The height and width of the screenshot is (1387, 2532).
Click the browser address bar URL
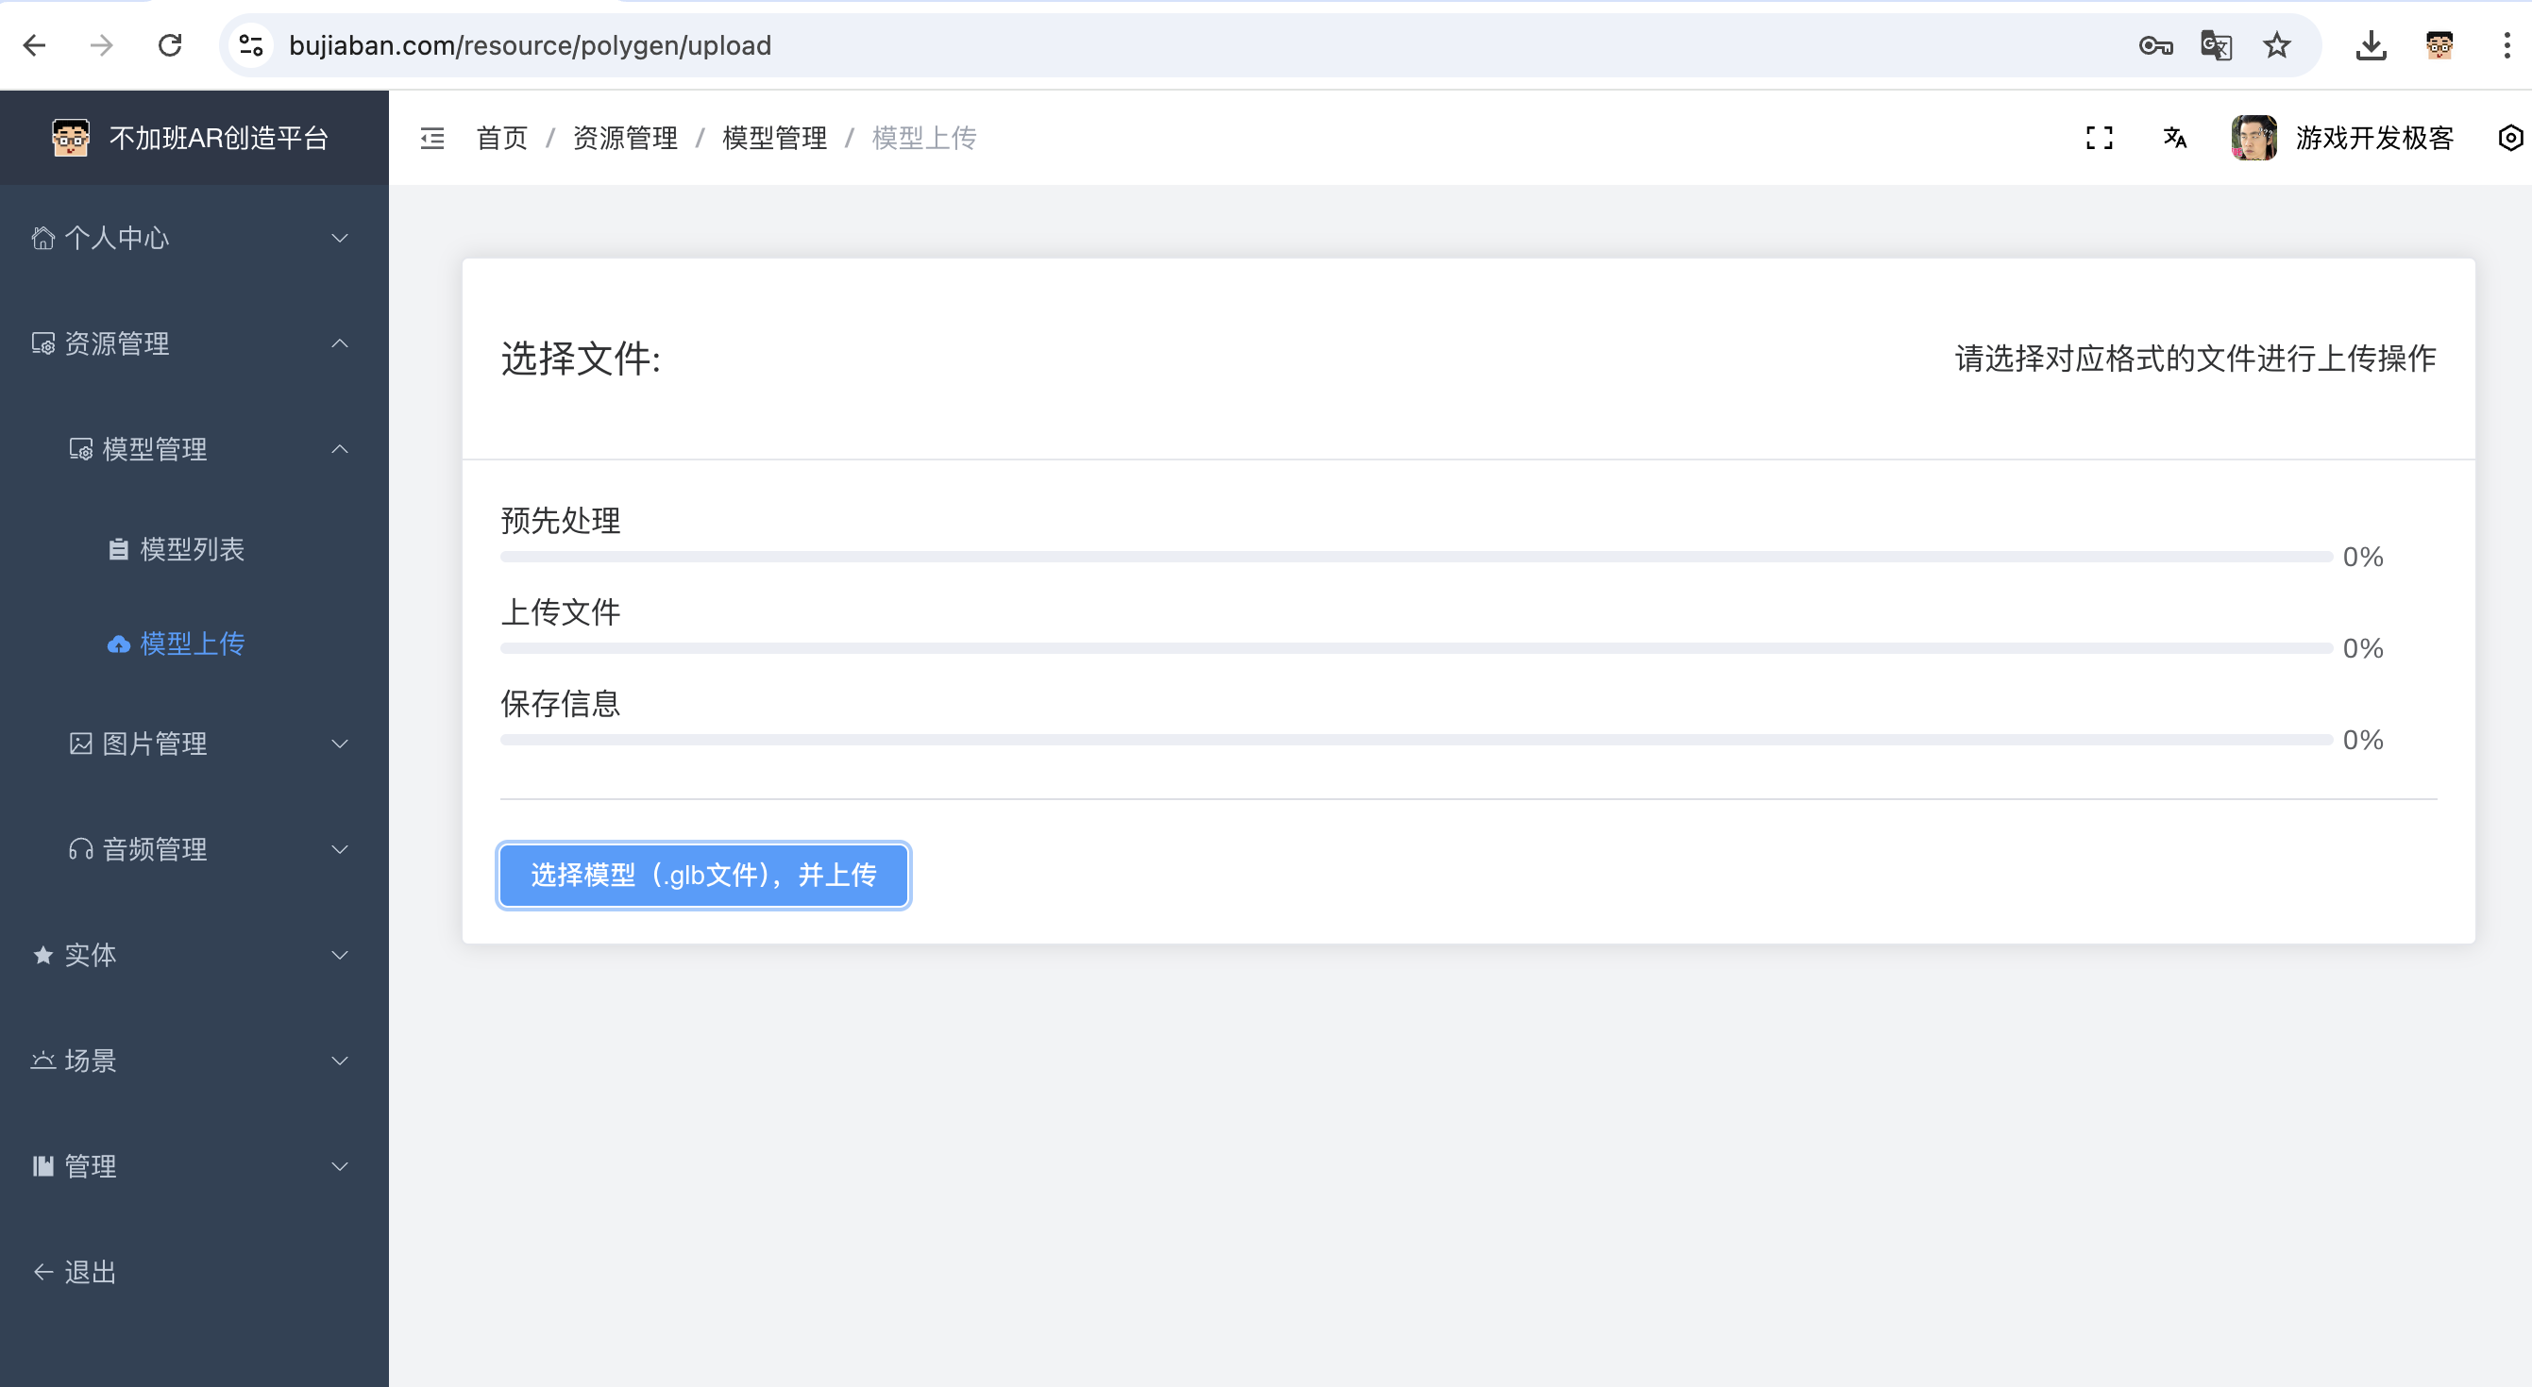point(530,45)
